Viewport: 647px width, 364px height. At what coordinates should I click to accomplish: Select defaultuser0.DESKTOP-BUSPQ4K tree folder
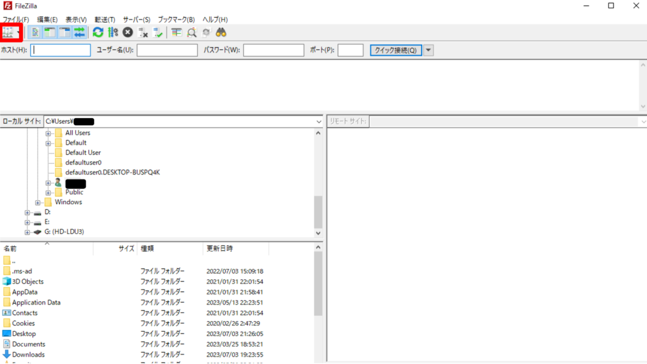tap(112, 172)
